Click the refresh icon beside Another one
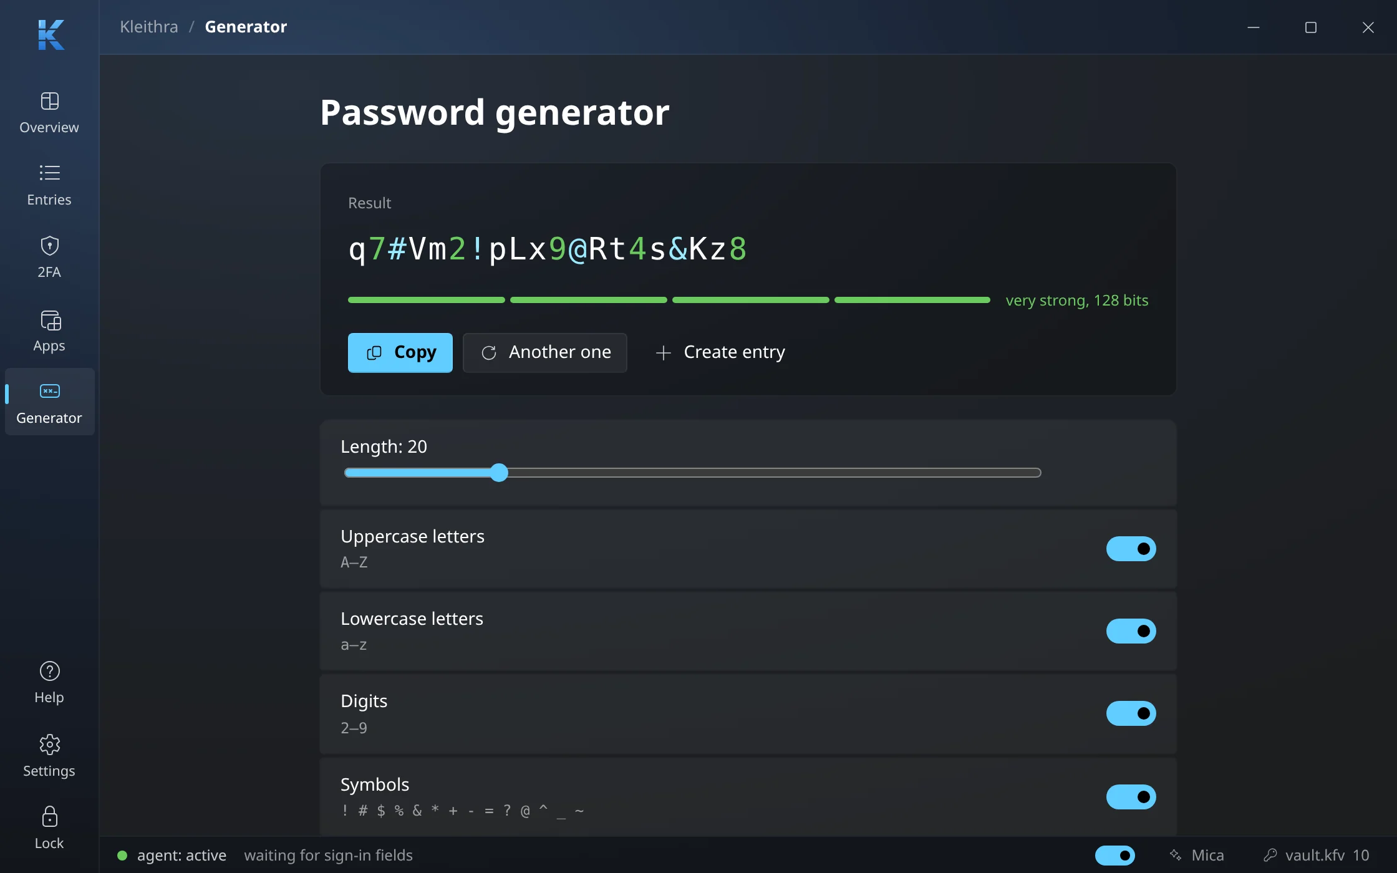This screenshot has height=873, width=1397. coord(489,353)
